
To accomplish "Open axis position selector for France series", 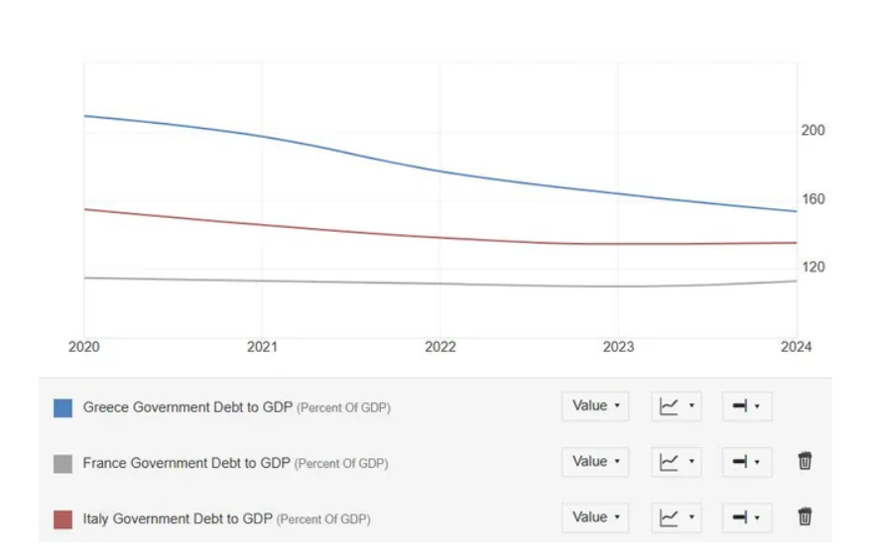I will tap(746, 461).
